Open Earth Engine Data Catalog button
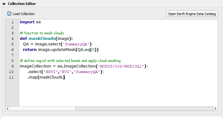 192,14
